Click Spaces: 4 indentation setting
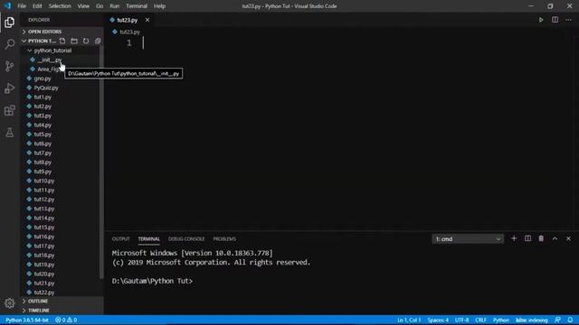The height and width of the screenshot is (325, 579). coord(438,320)
